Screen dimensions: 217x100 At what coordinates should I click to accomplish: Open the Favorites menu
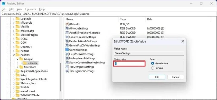31,9
